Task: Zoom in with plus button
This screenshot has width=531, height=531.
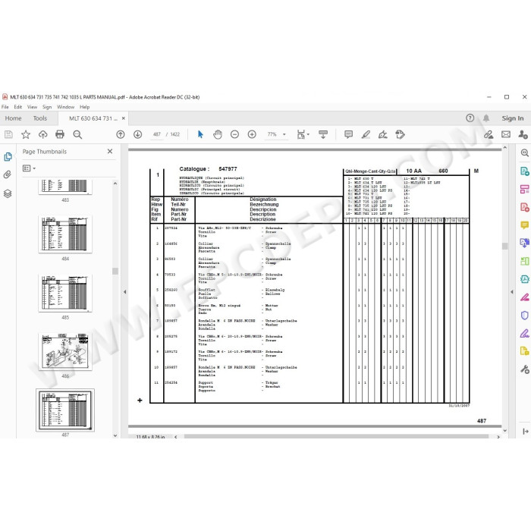Action: pyautogui.click(x=252, y=134)
